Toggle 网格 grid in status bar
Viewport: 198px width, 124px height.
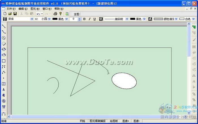[83, 121]
